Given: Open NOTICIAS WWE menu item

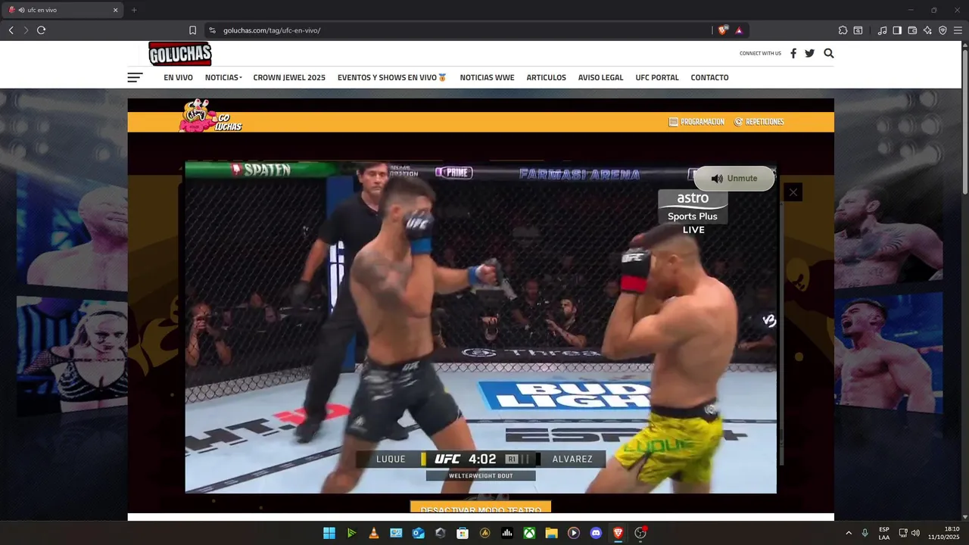Looking at the screenshot, I should coord(487,77).
